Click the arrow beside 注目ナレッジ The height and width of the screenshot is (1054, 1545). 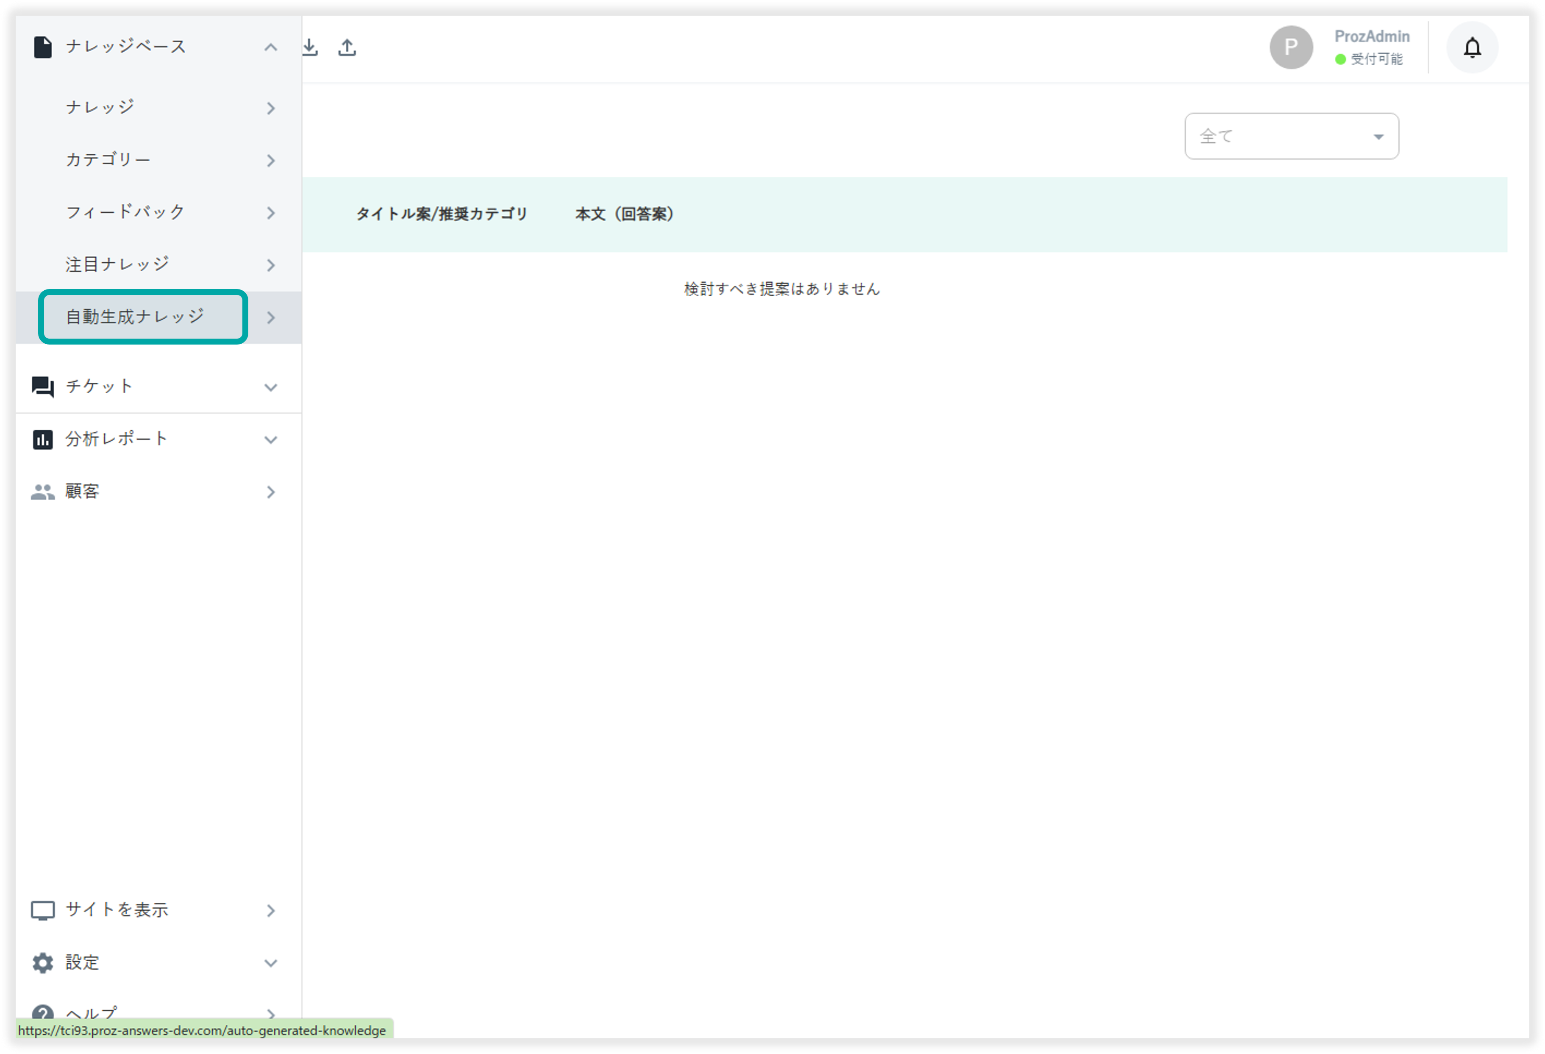pyautogui.click(x=271, y=265)
